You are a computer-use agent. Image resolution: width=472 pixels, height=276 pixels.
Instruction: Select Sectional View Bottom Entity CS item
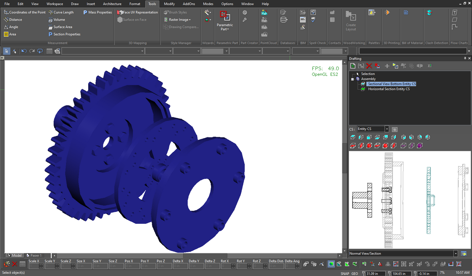391,84
